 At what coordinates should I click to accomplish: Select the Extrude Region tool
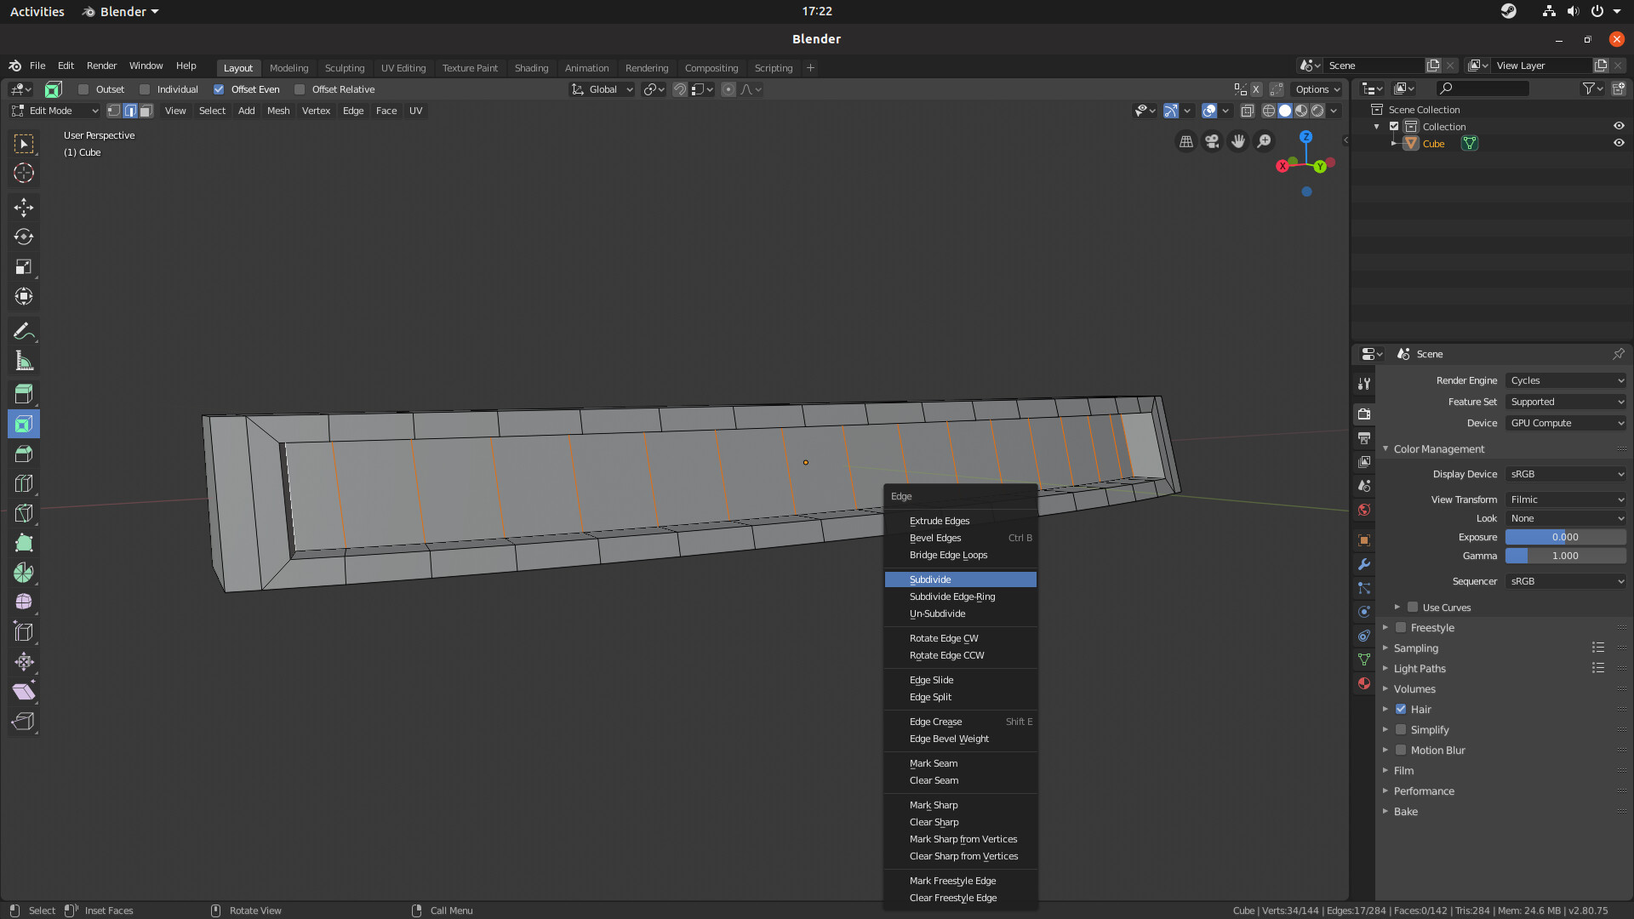coord(24,394)
